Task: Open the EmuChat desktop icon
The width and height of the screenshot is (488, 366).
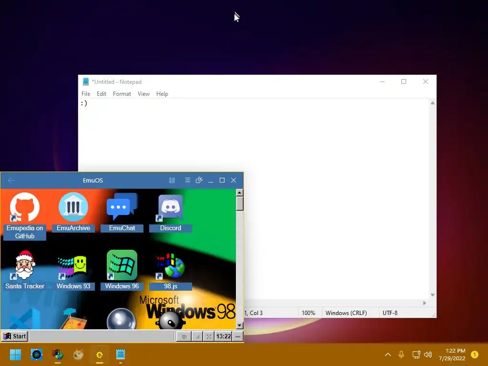Action: 122,212
